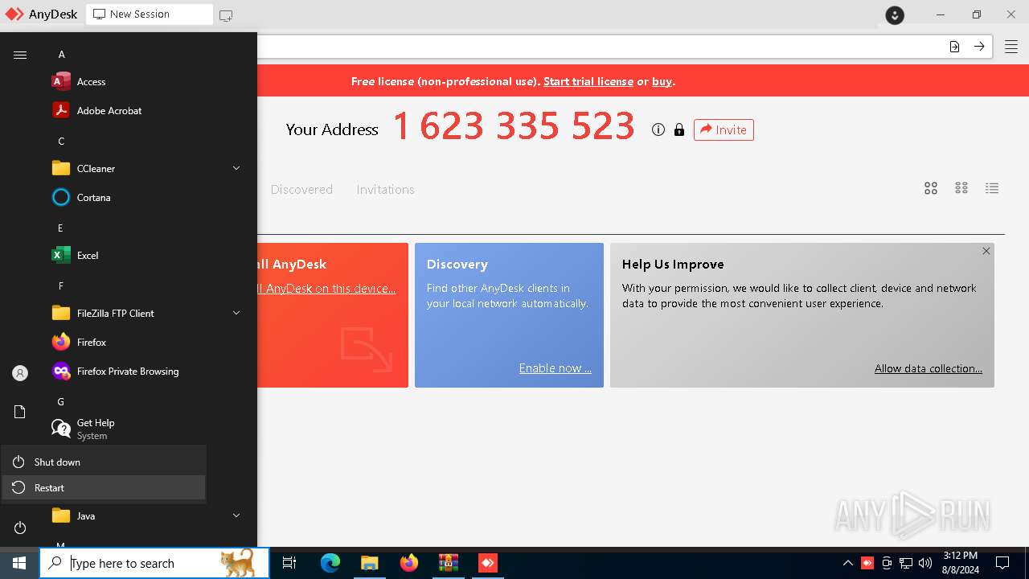
Task: Open the volume control in system tray
Action: [x=925, y=563]
